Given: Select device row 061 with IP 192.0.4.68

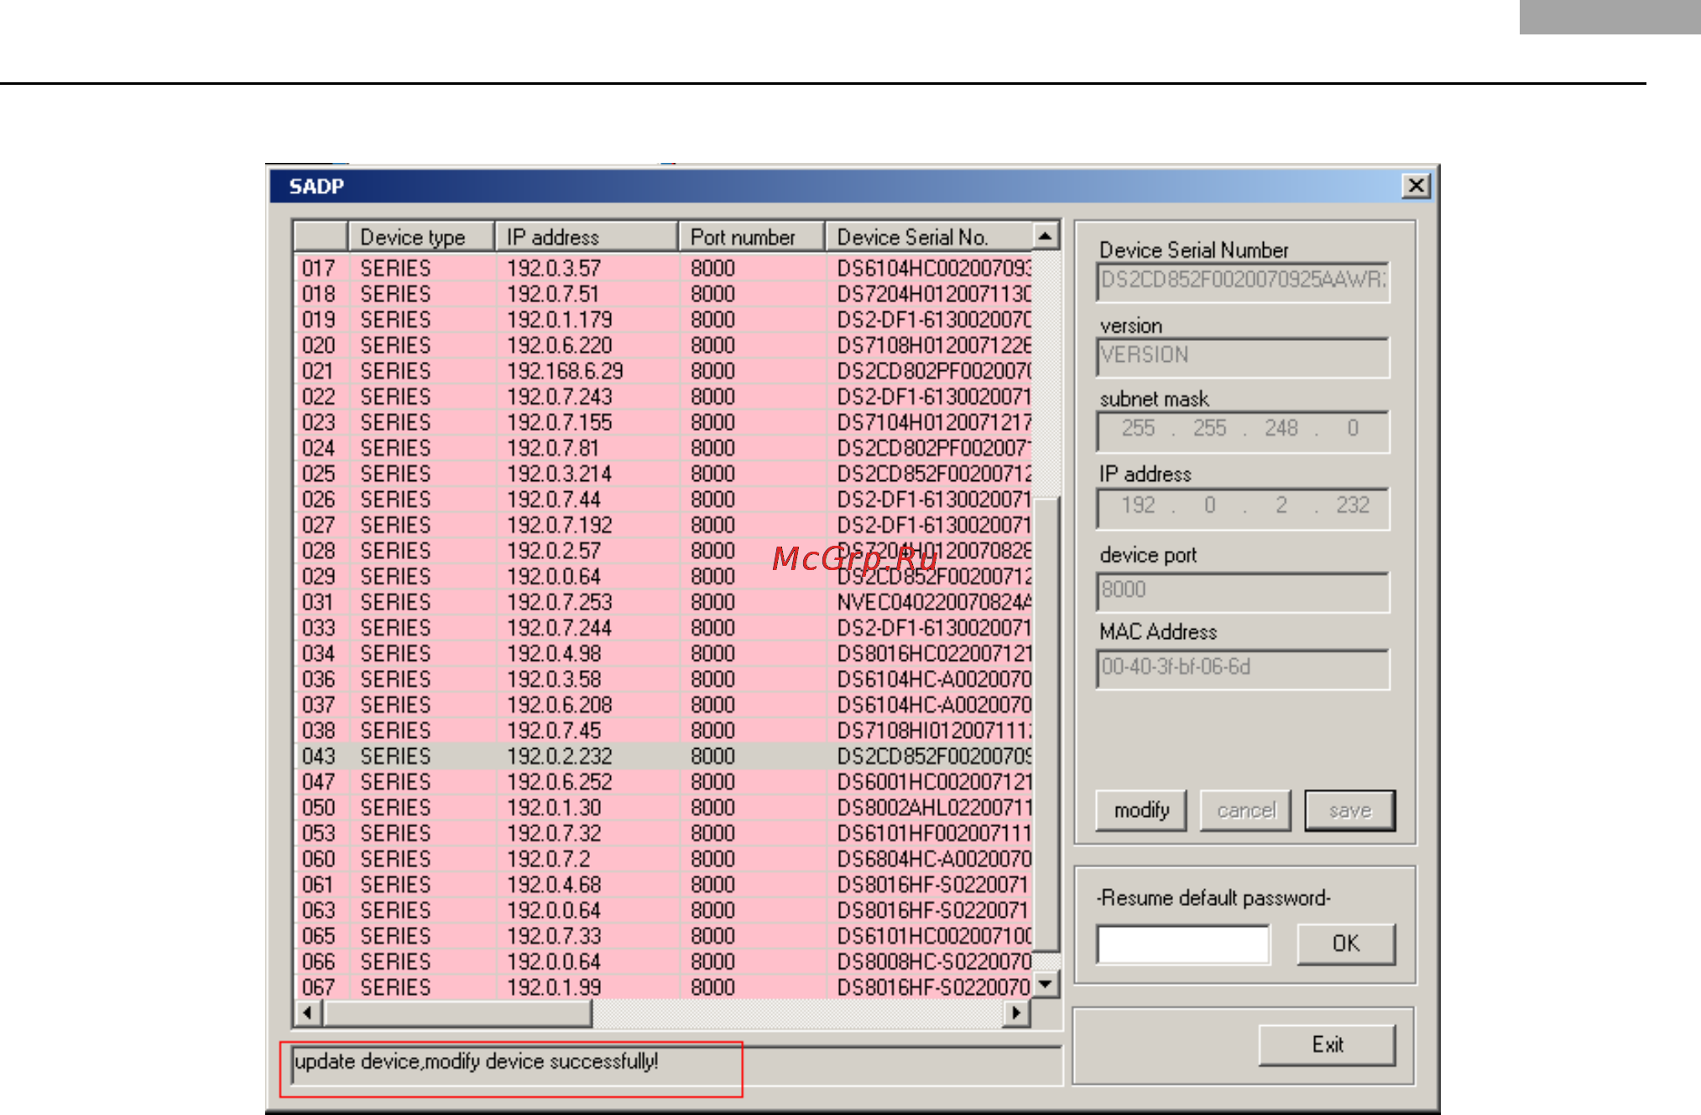Looking at the screenshot, I should click(x=663, y=885).
